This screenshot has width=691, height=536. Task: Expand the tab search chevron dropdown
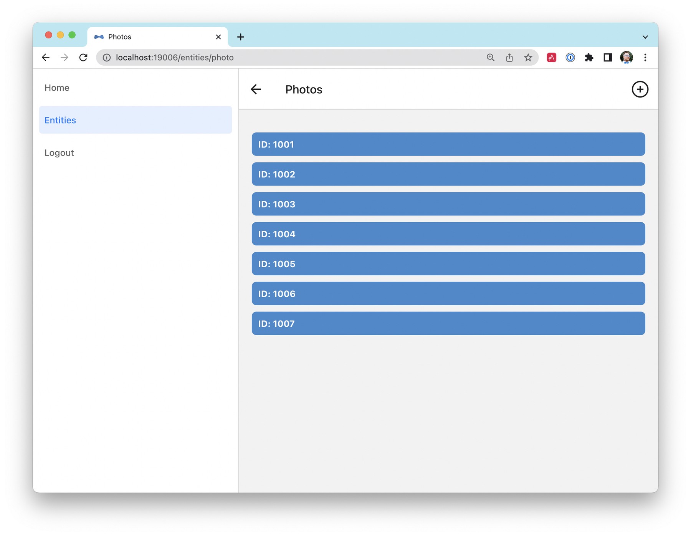(x=645, y=37)
